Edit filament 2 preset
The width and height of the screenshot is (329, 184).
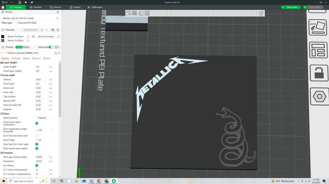59,37
